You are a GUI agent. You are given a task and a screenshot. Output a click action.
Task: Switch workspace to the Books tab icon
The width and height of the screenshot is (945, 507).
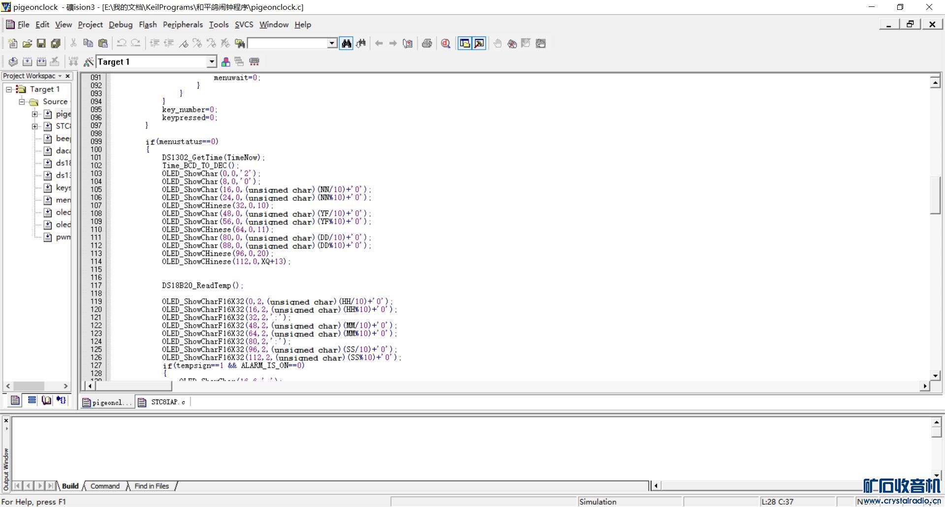click(46, 400)
